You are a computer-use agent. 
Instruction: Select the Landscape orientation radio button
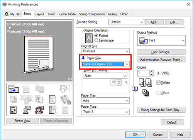pos(96,40)
